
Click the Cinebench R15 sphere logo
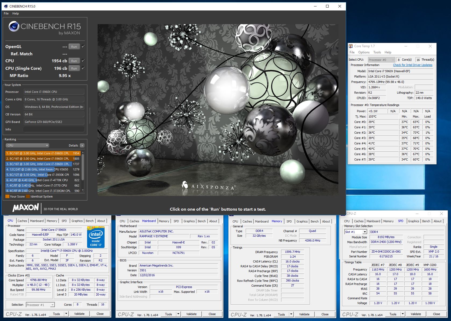pos(14,26)
